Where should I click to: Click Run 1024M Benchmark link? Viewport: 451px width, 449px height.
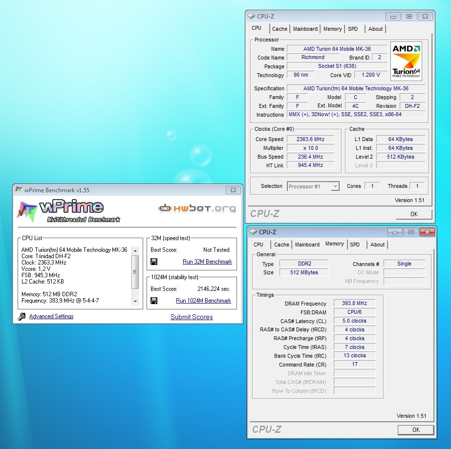point(203,301)
